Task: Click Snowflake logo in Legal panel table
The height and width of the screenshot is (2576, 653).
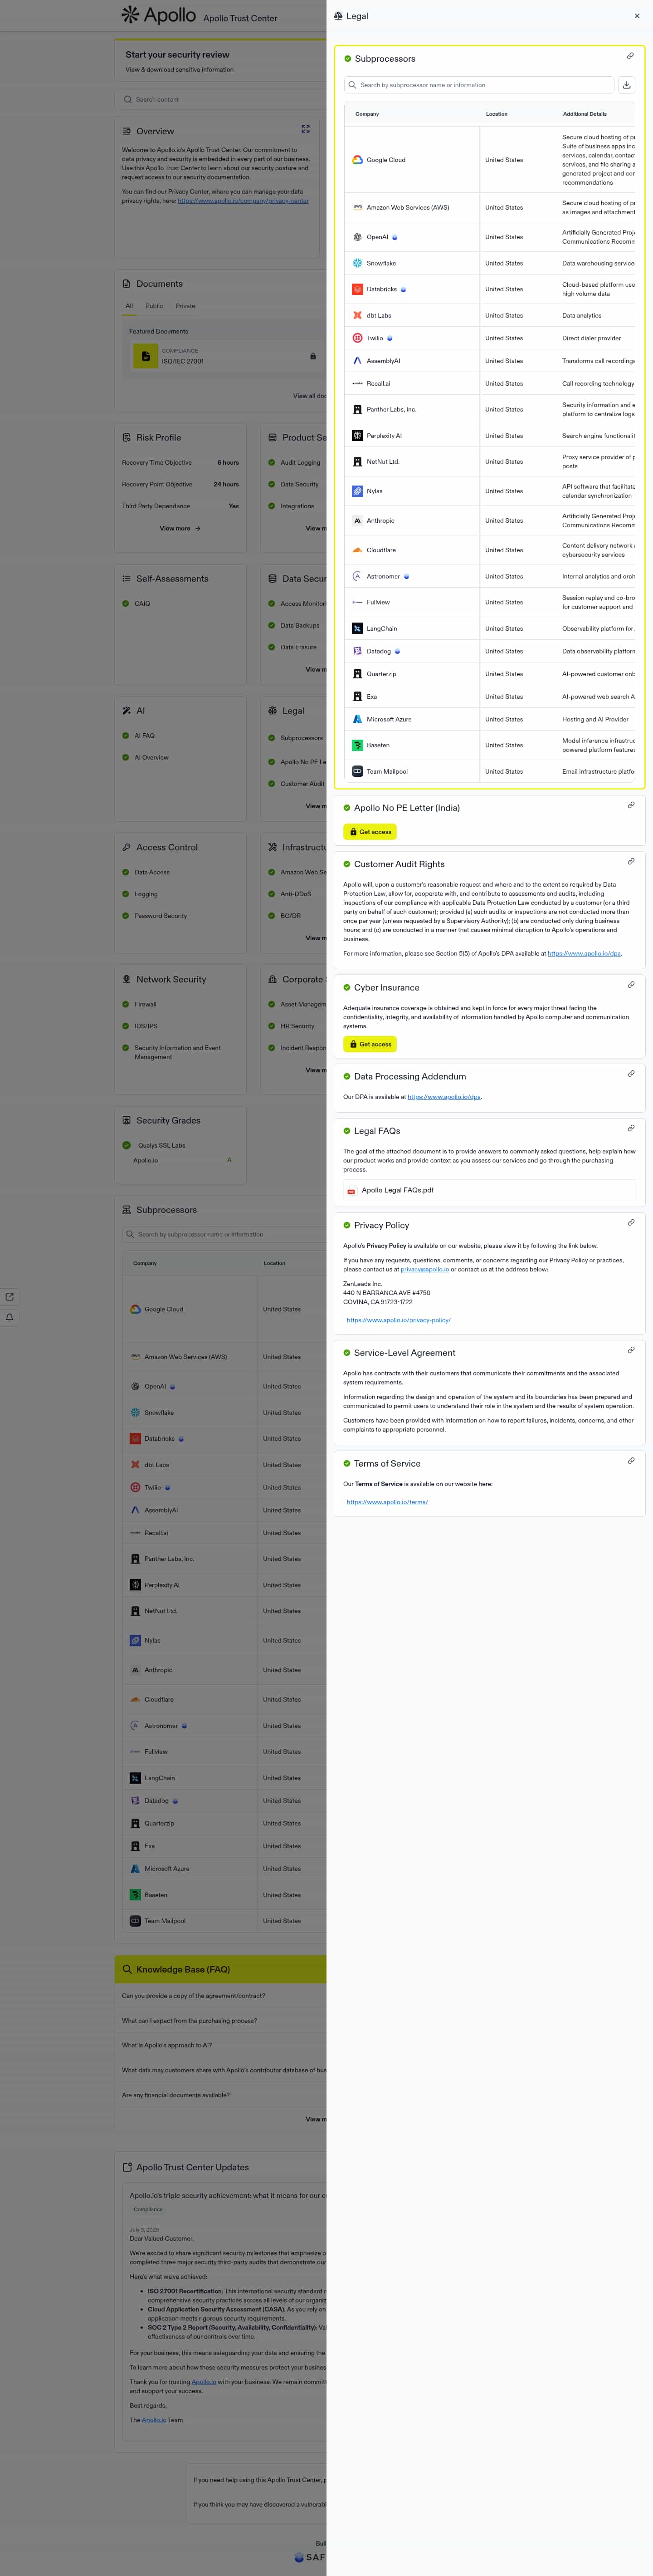Action: tap(357, 263)
